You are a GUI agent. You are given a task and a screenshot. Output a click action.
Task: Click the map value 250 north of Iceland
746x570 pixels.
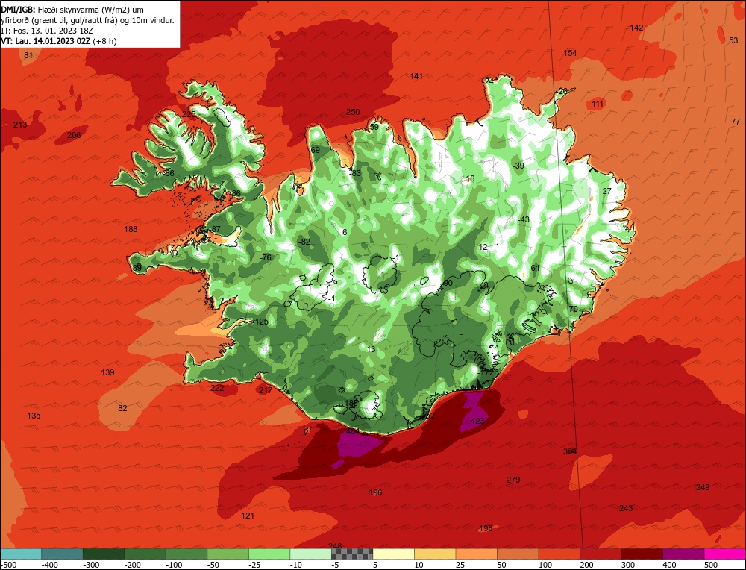click(x=353, y=112)
